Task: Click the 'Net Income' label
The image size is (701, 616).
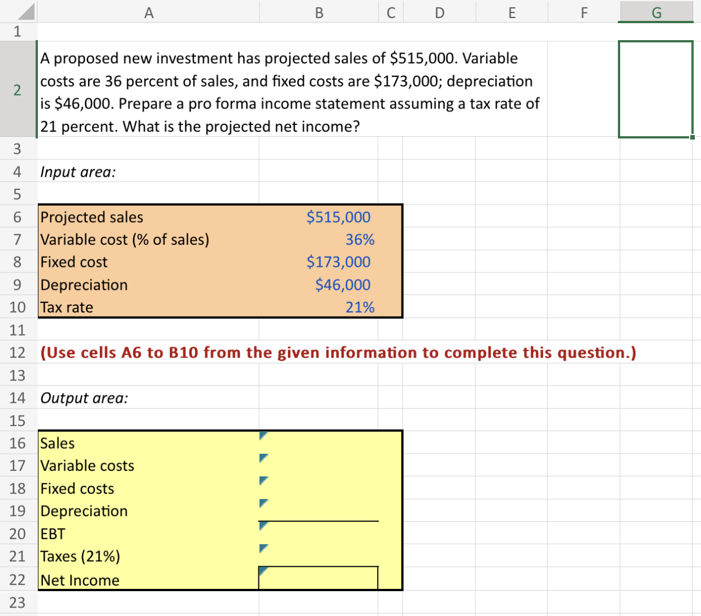Action: point(80,580)
